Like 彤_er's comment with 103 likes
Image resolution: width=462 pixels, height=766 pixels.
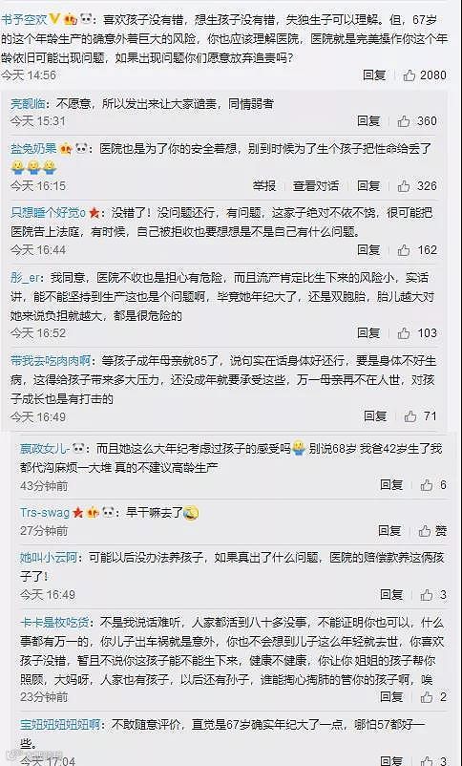pyautogui.click(x=404, y=333)
